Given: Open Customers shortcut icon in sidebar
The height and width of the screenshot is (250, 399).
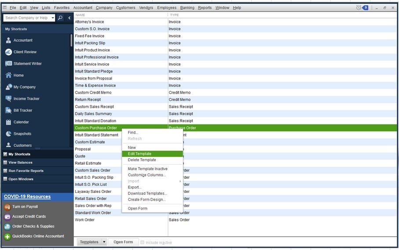Looking at the screenshot, I should pyautogui.click(x=8, y=145).
